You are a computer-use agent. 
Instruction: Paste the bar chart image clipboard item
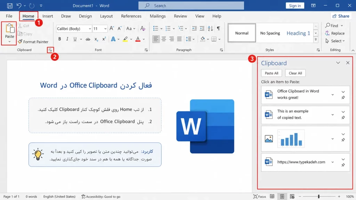305,139
